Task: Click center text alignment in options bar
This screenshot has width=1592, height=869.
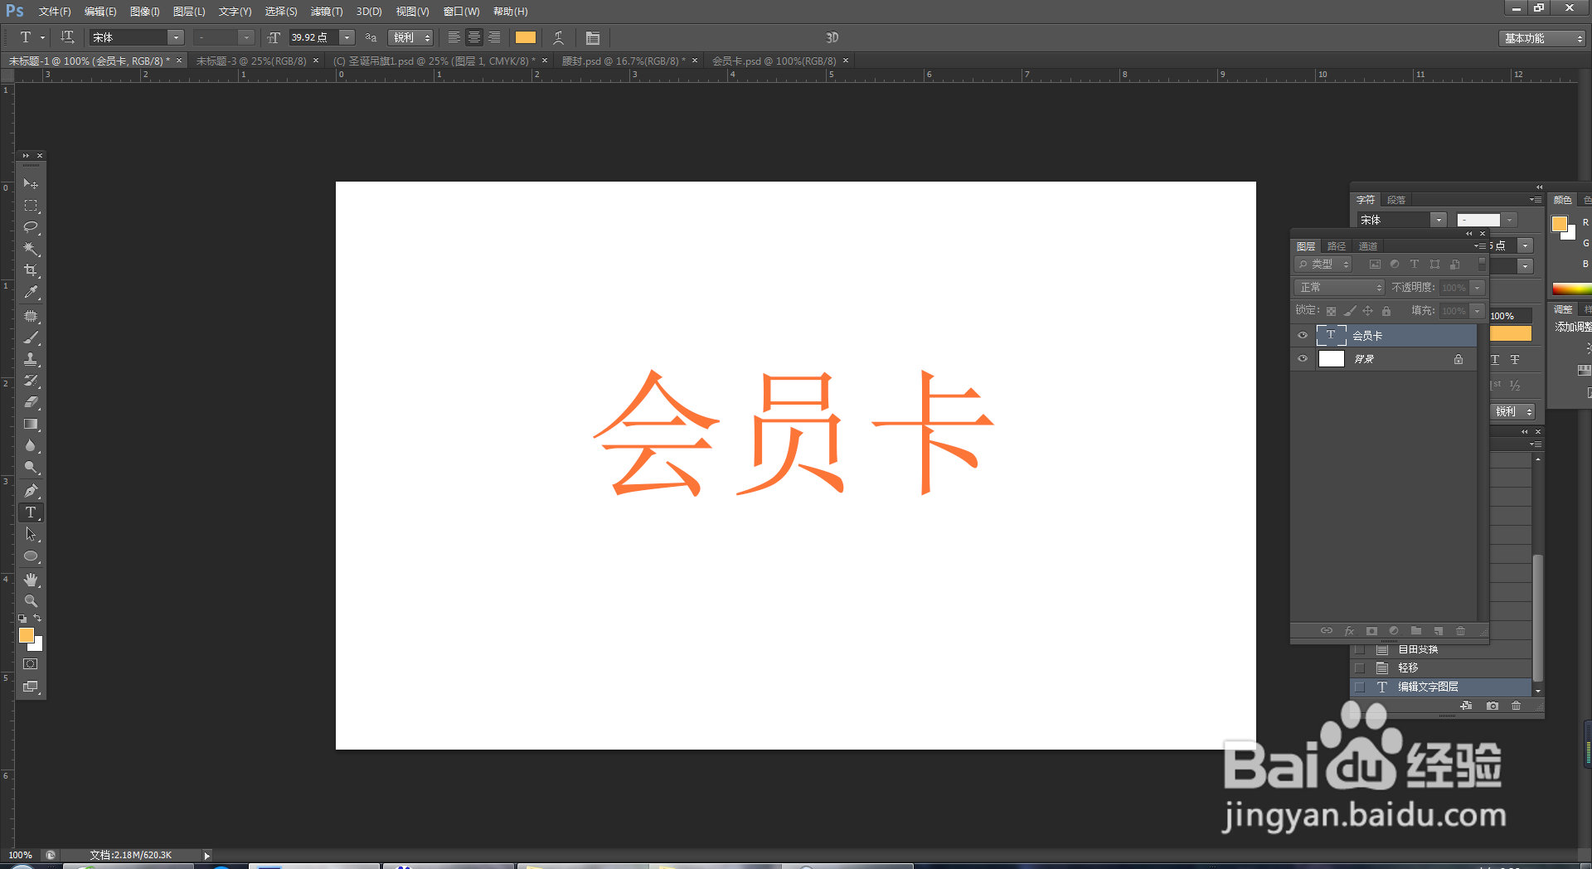Action: point(473,37)
